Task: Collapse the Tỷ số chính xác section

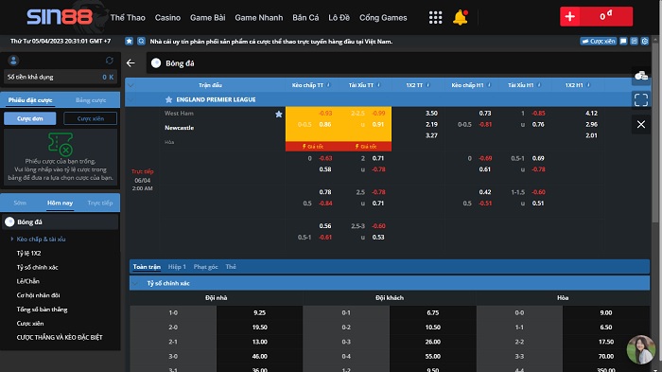Action: 135,283
